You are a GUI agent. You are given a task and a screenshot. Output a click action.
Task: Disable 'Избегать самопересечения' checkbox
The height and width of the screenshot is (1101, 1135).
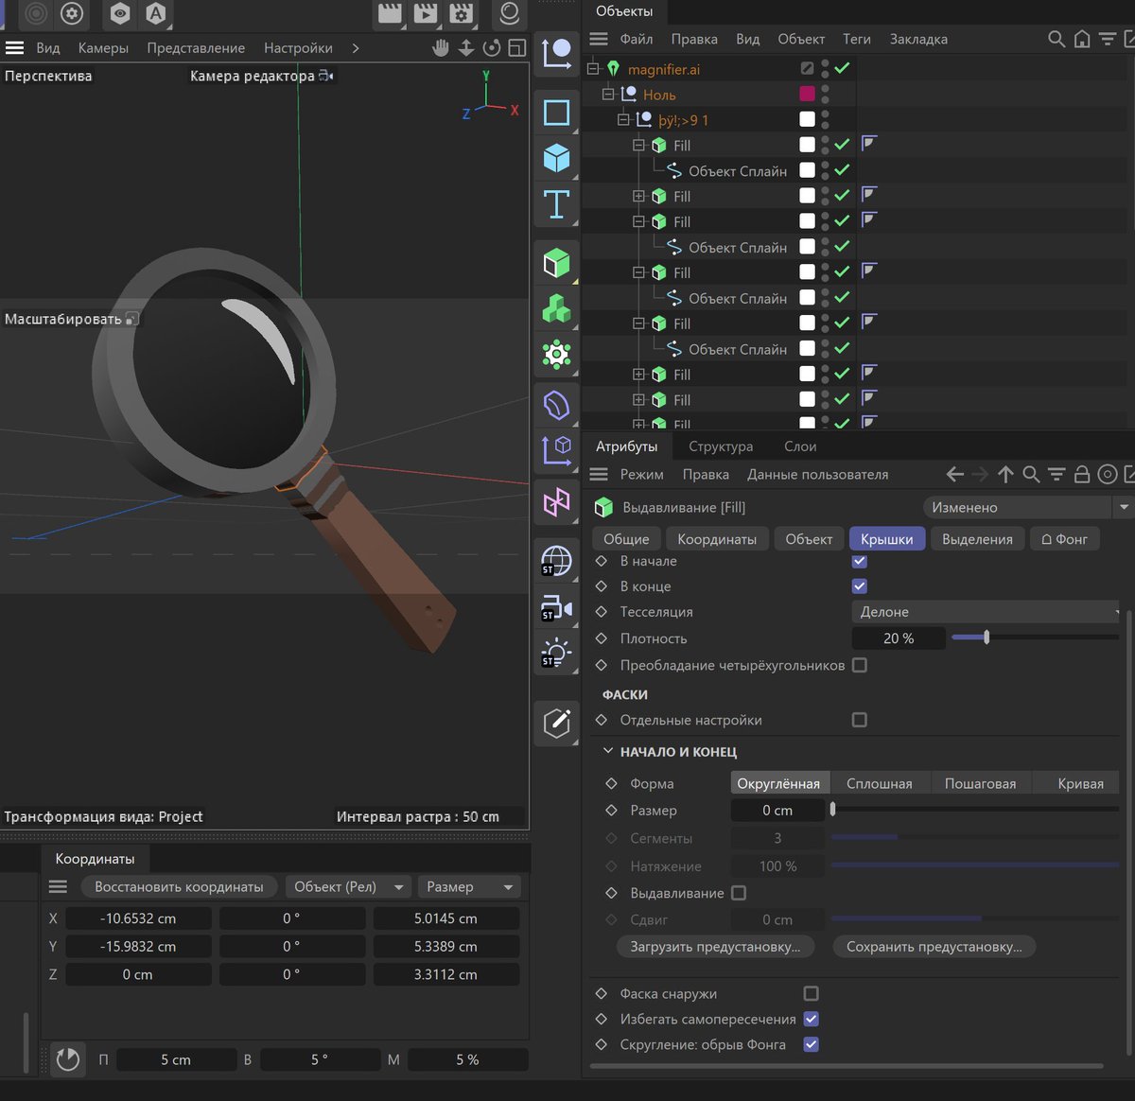[x=811, y=1019]
